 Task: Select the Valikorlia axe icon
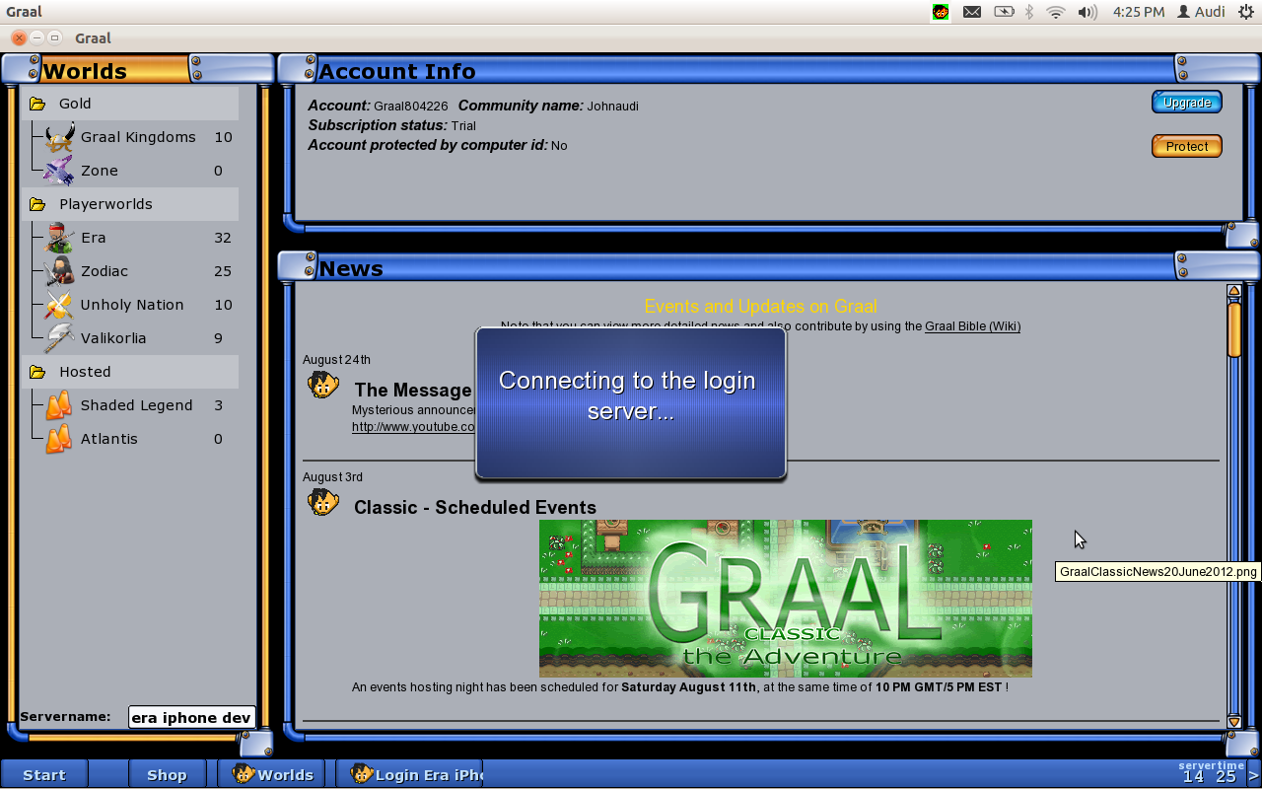pyautogui.click(x=59, y=338)
